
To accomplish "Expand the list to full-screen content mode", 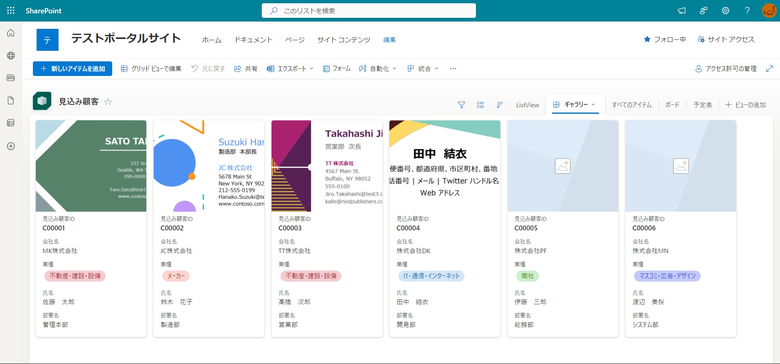I will pyautogui.click(x=769, y=69).
